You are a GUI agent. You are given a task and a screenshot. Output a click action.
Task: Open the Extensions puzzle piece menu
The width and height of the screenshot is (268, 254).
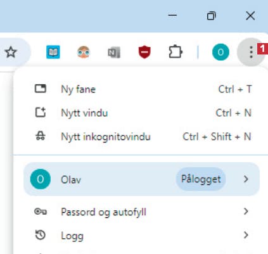(x=175, y=52)
